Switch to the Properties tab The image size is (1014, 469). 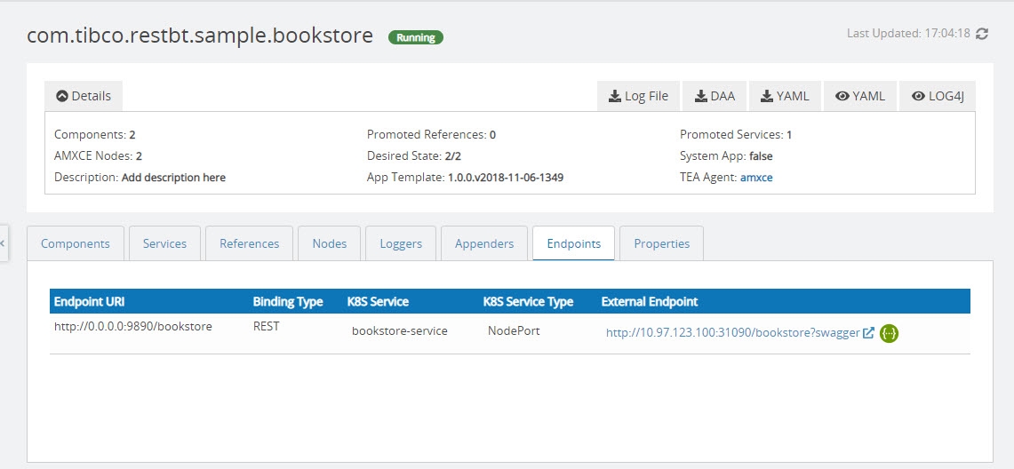click(661, 243)
